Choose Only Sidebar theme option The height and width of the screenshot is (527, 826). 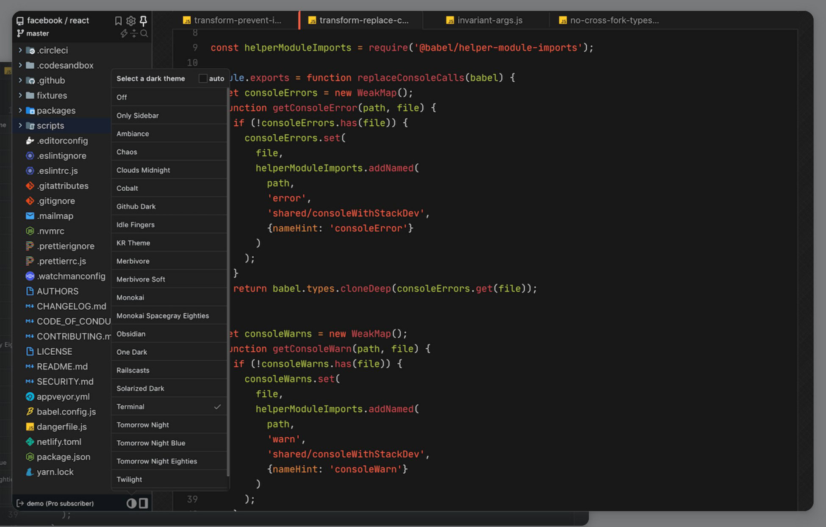tap(169, 115)
